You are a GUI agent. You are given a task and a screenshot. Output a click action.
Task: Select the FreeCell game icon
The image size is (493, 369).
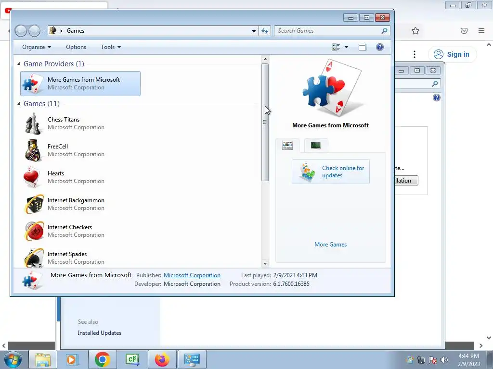coord(33,150)
